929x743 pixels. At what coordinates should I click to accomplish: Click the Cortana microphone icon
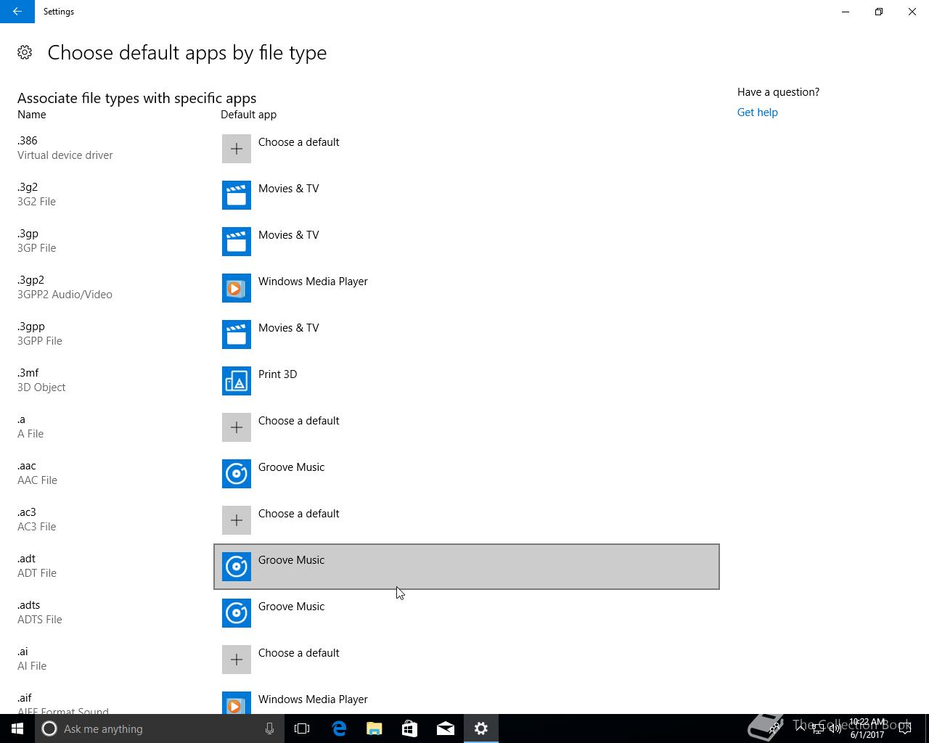tap(269, 728)
